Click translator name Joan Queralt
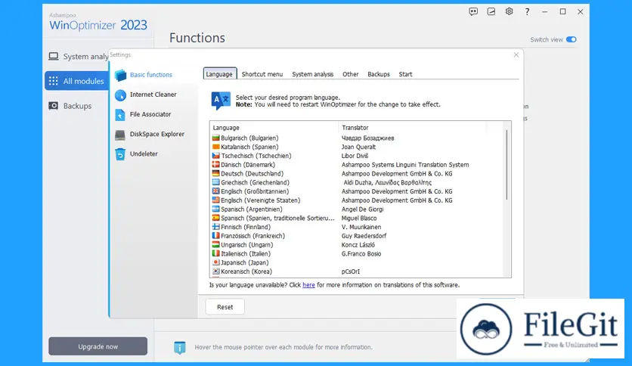 point(358,147)
